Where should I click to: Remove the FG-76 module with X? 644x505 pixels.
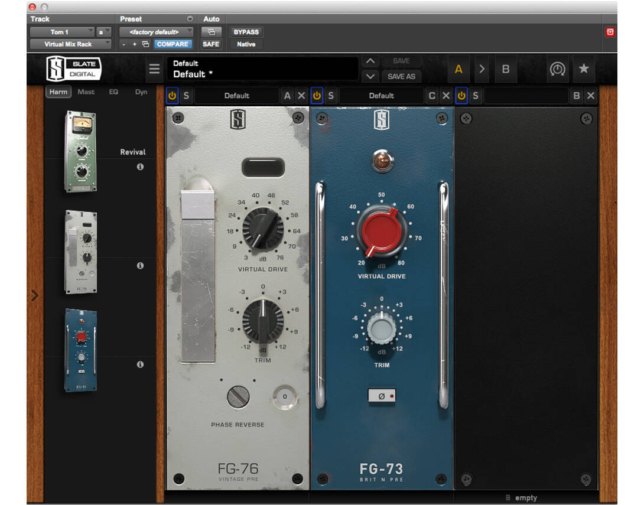coord(301,96)
